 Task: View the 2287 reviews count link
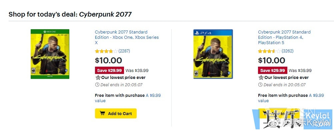[x=124, y=51]
